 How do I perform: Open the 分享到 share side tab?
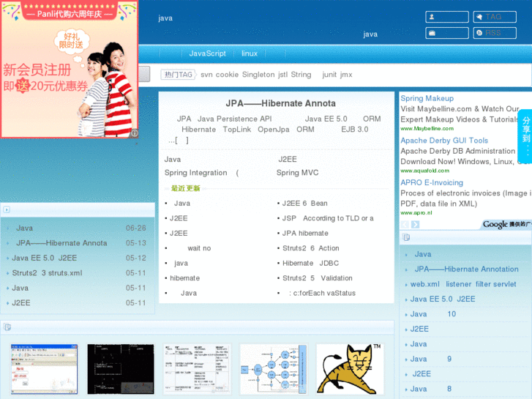point(525,136)
